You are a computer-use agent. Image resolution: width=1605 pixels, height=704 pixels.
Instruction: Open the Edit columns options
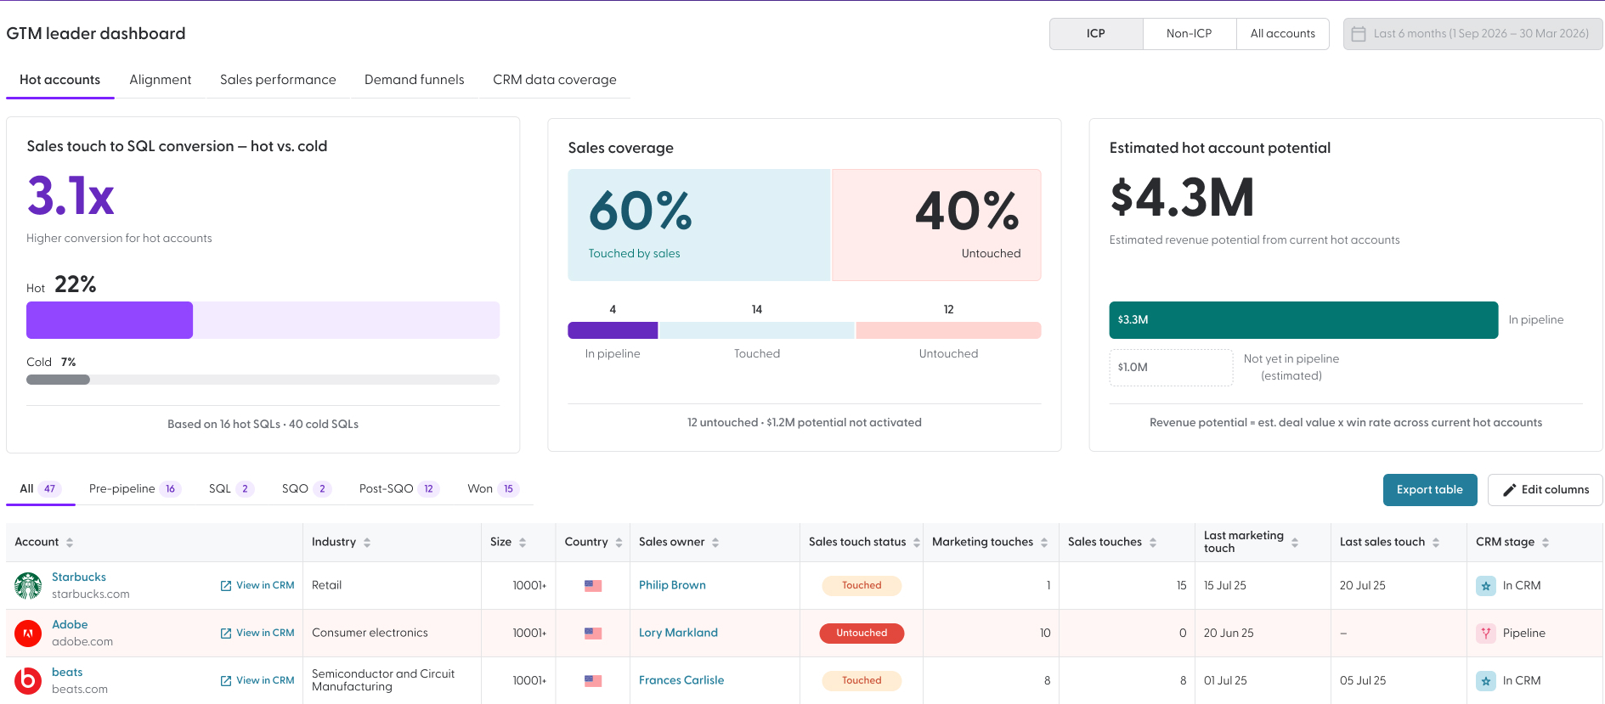[1546, 490]
